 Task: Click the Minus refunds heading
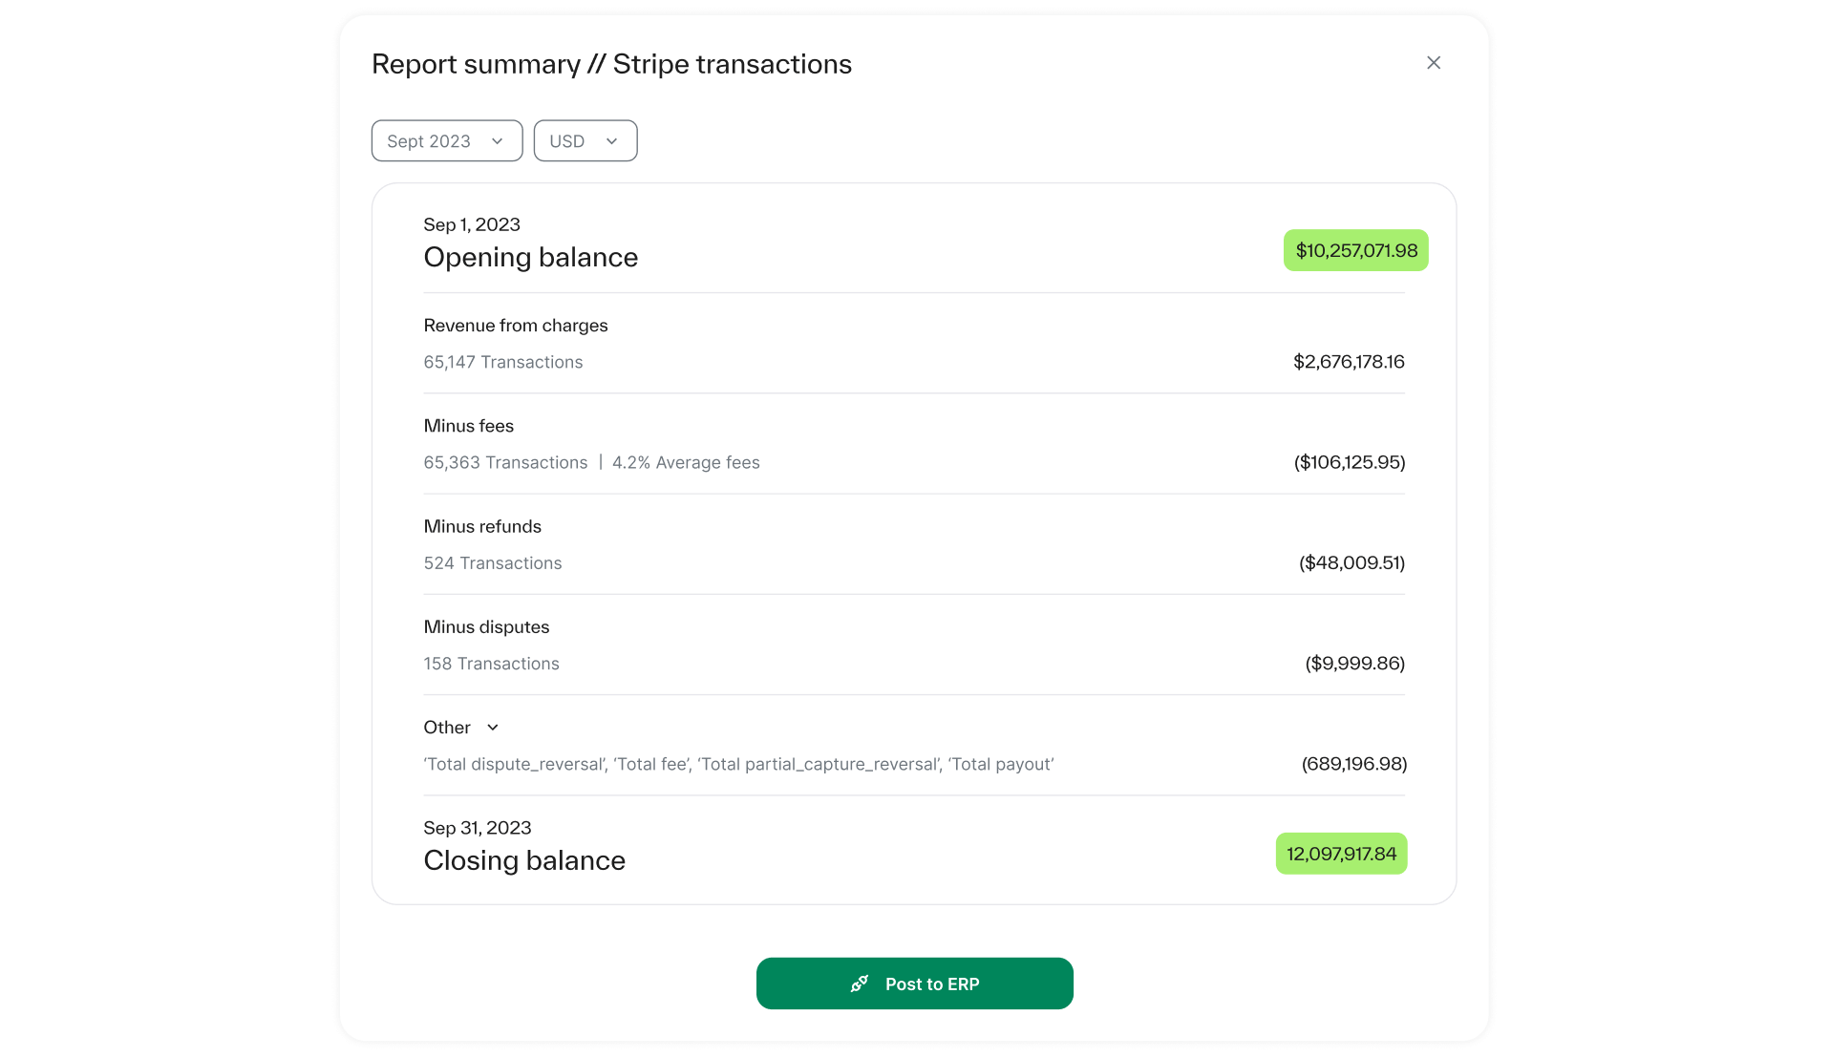click(x=482, y=526)
